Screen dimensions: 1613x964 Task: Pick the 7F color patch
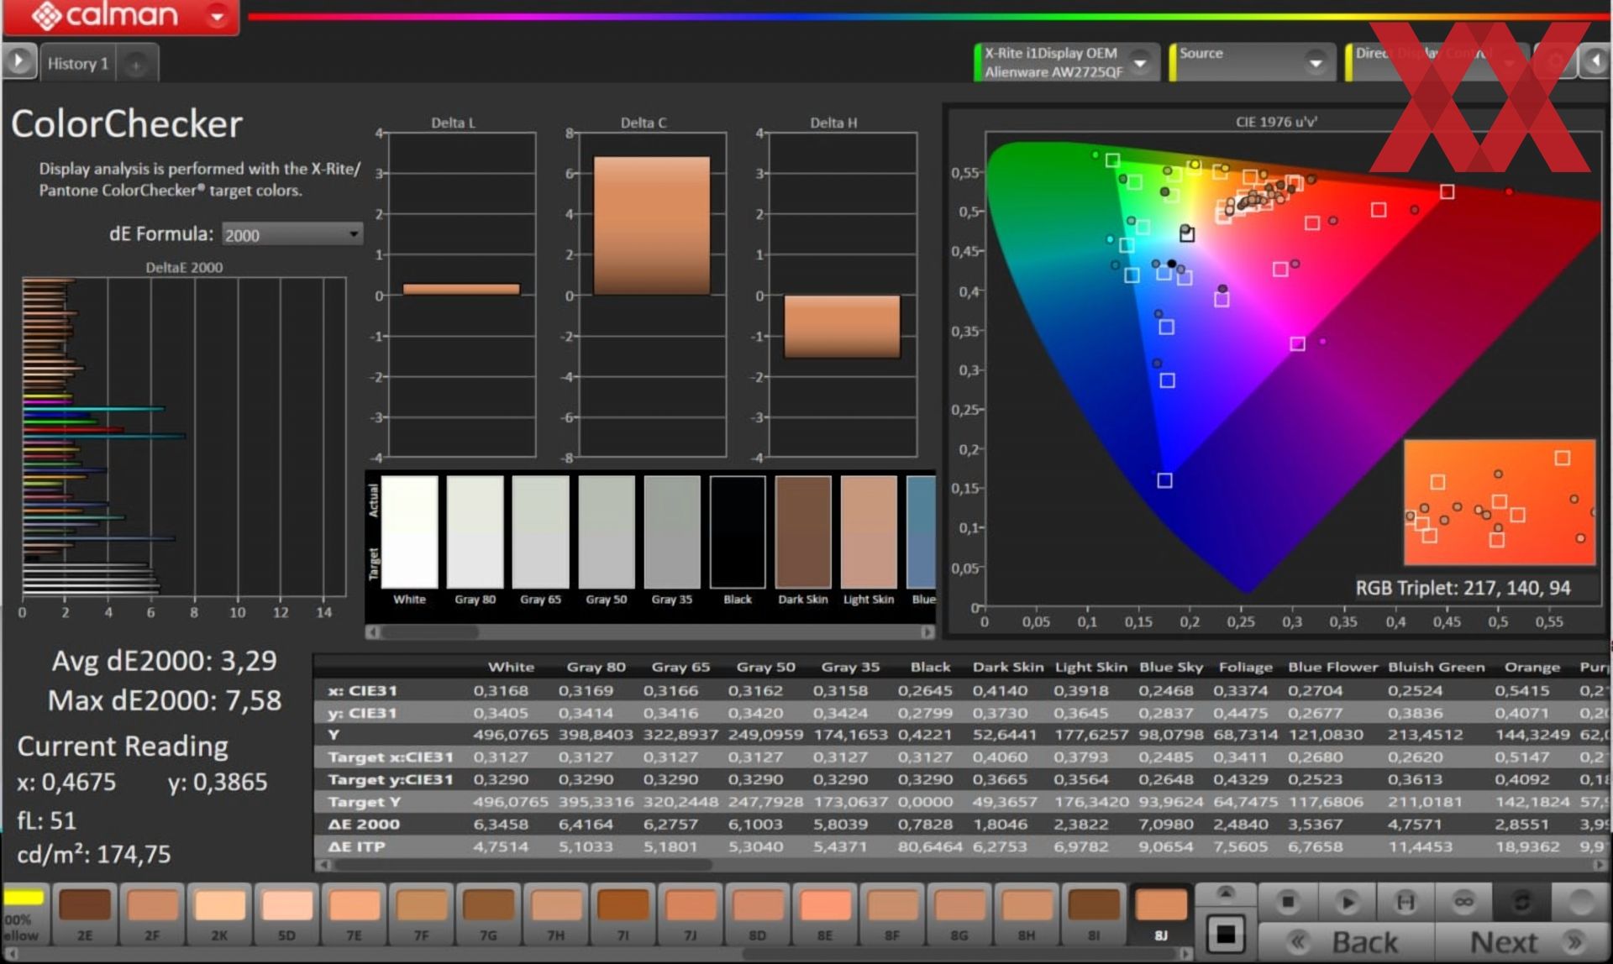point(421,914)
